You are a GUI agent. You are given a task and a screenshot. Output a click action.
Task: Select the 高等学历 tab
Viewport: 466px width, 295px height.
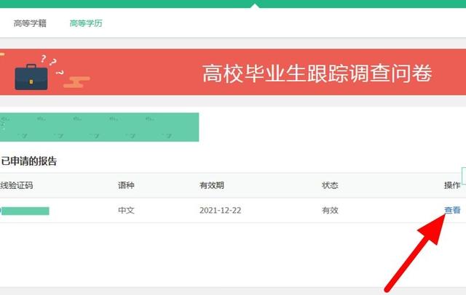pyautogui.click(x=86, y=23)
